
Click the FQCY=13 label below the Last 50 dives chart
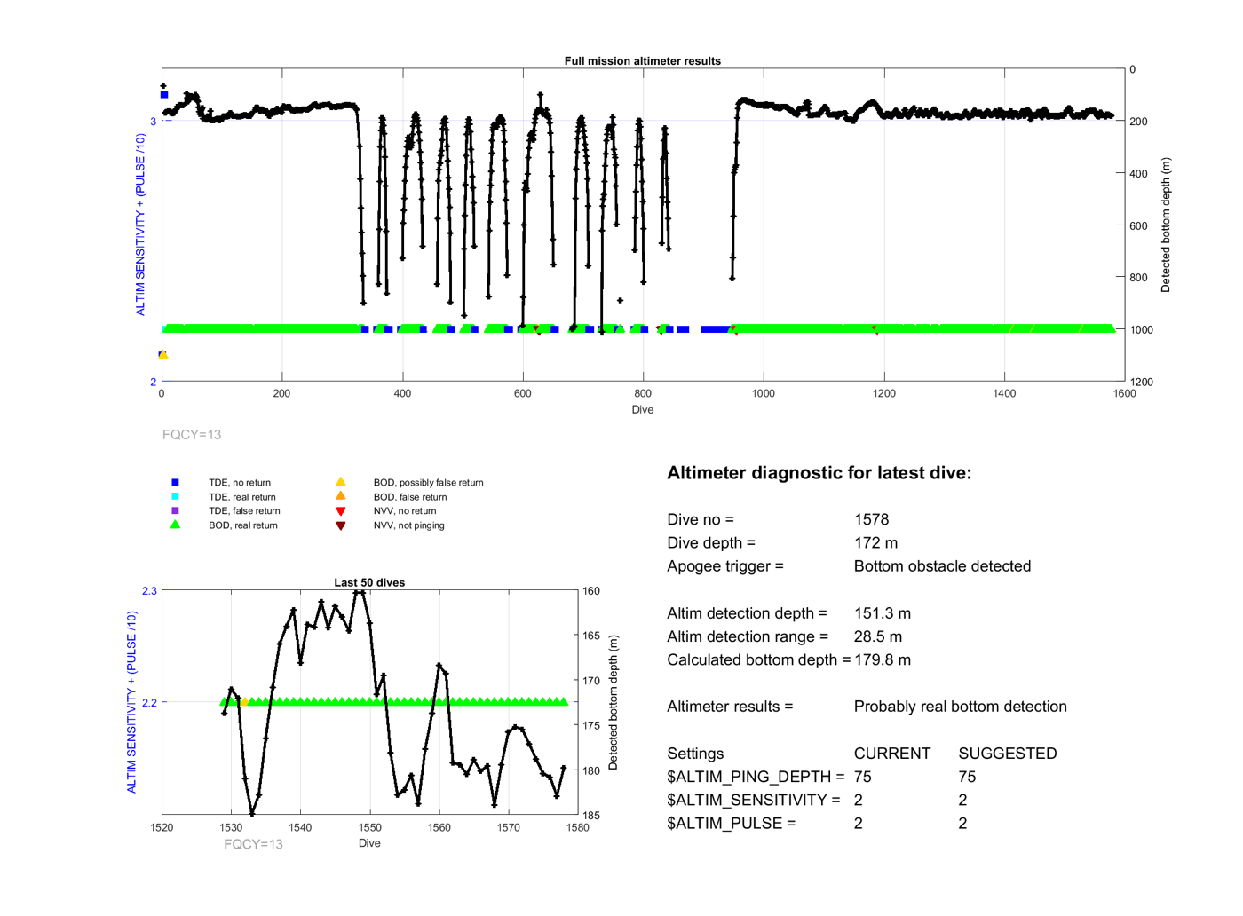tap(253, 844)
